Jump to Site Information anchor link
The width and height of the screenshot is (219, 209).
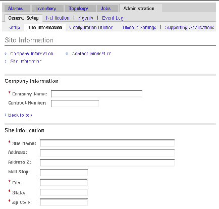26,61
